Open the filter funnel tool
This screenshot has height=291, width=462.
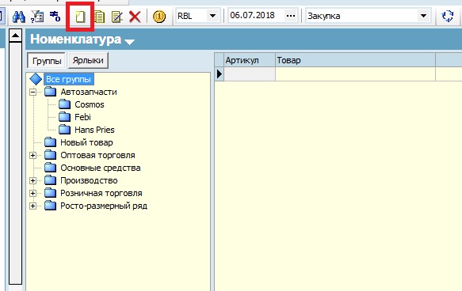click(36, 17)
